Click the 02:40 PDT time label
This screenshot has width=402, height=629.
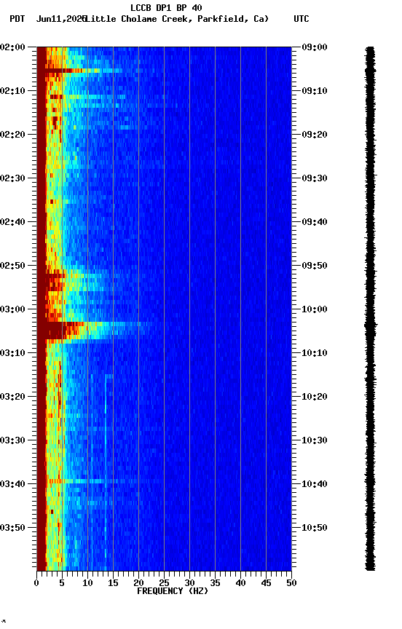click(12, 222)
